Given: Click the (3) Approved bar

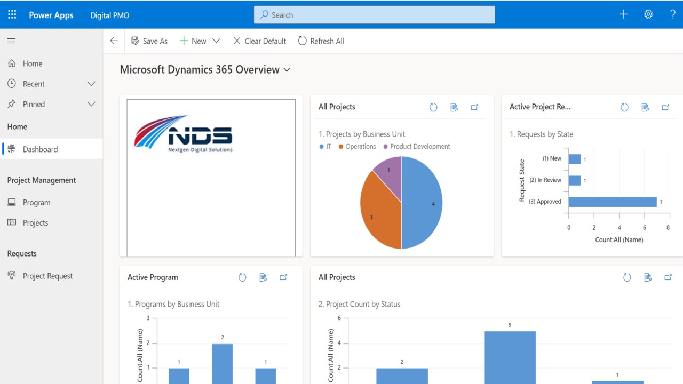Looking at the screenshot, I should click(613, 202).
